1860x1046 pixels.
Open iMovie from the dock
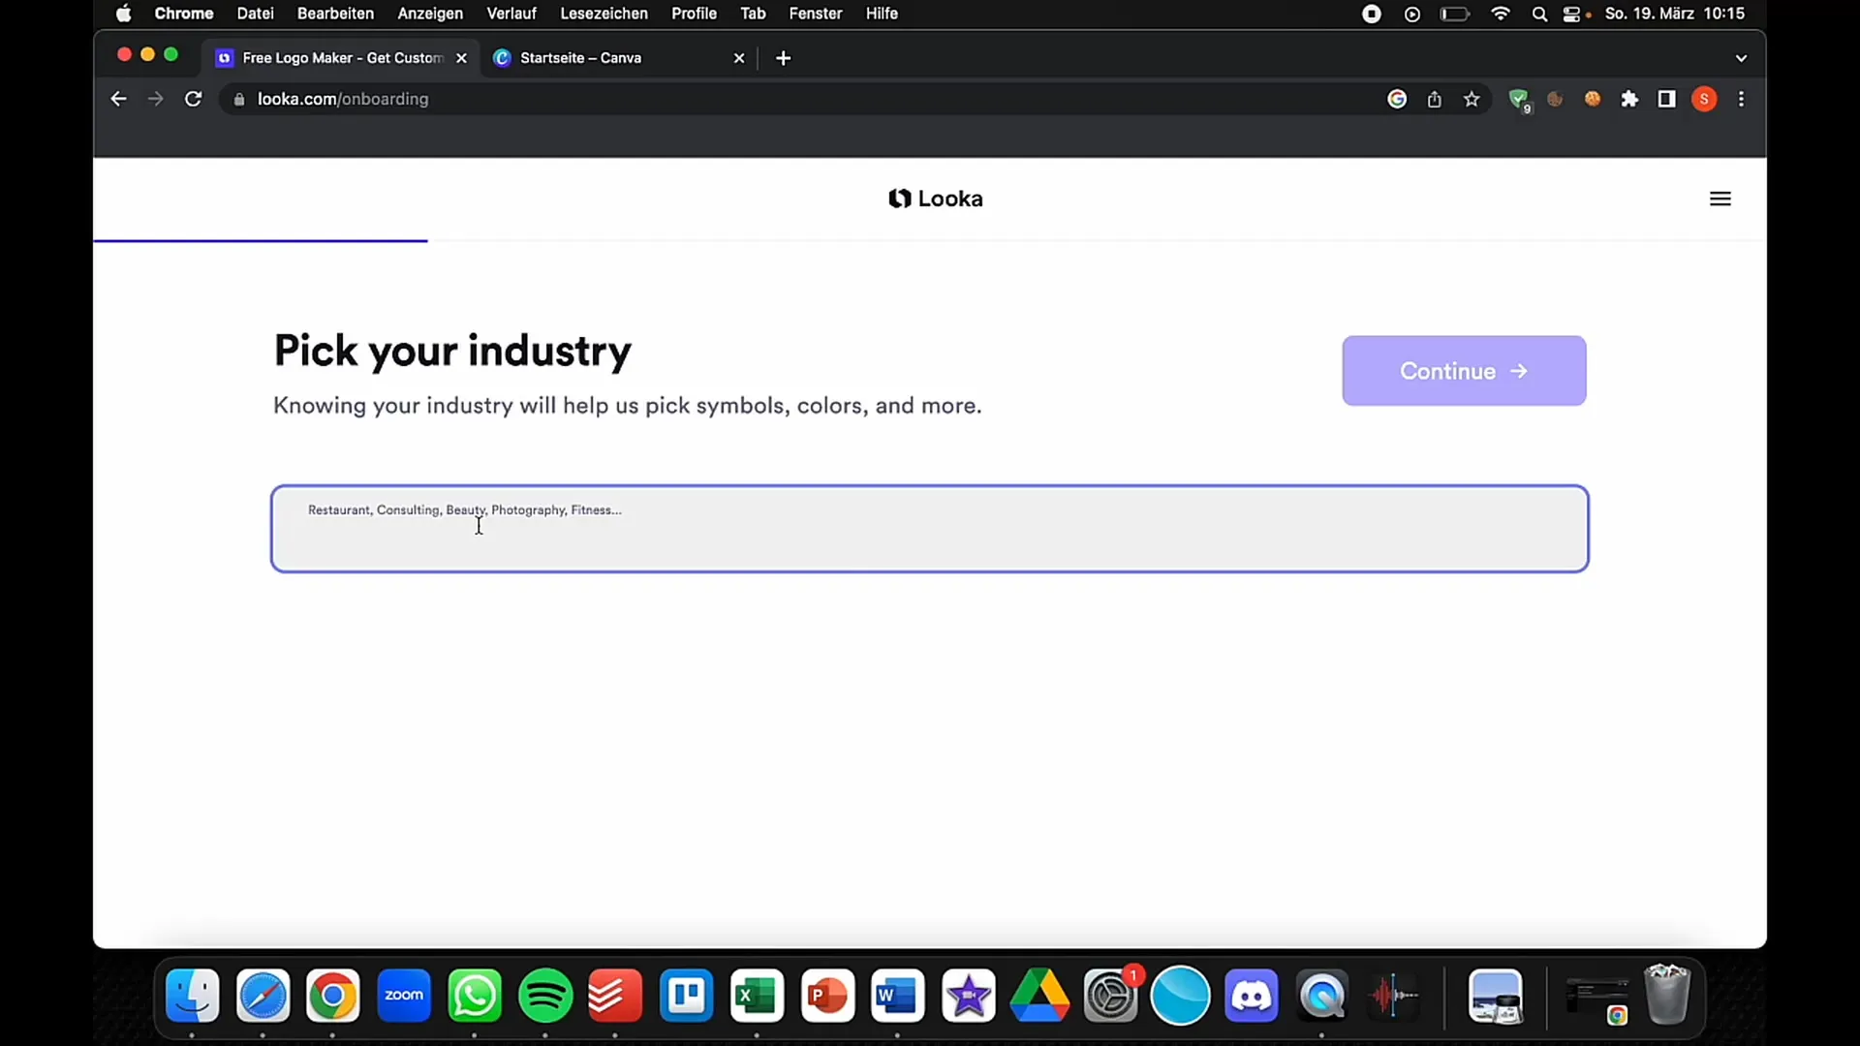[x=968, y=996]
